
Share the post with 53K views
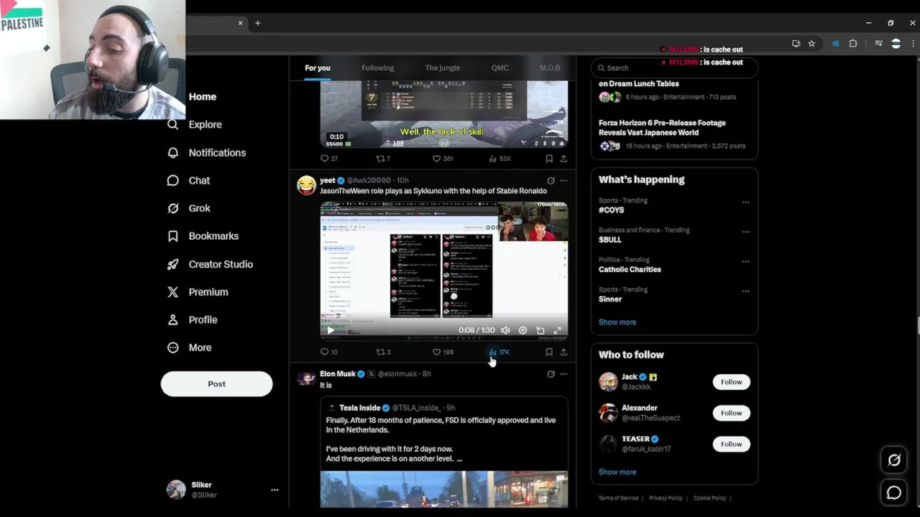[x=563, y=158]
